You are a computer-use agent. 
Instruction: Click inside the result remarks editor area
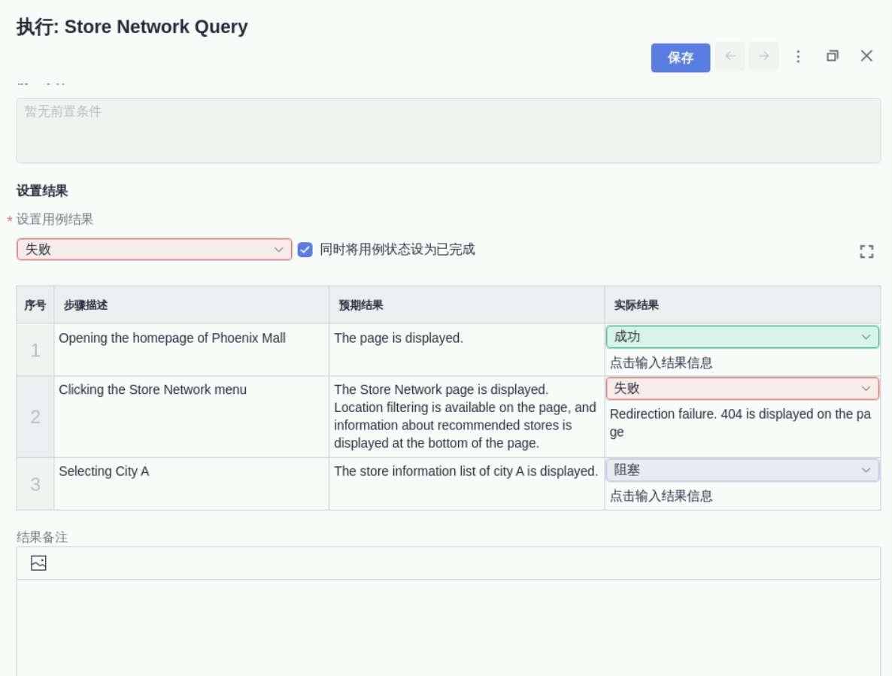click(448, 628)
